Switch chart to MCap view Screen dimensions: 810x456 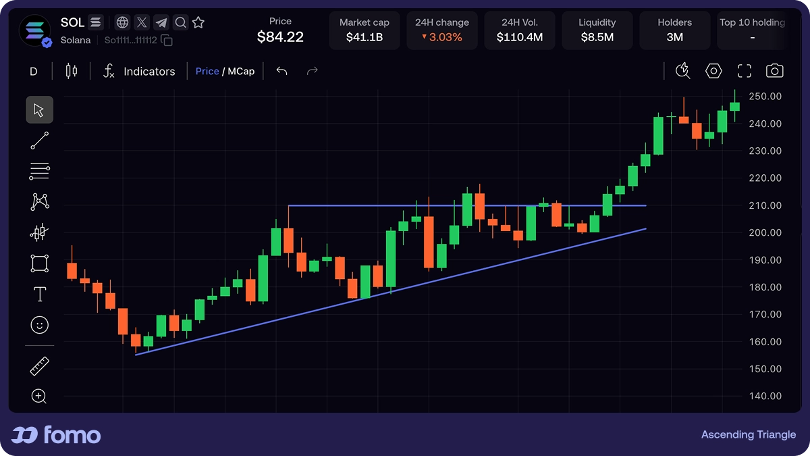(x=241, y=71)
